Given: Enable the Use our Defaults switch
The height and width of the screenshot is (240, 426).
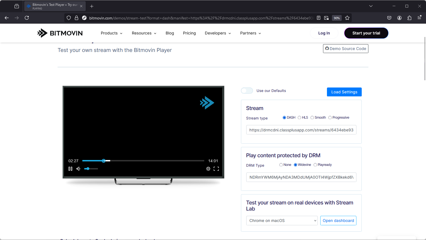Looking at the screenshot, I should tap(247, 91).
